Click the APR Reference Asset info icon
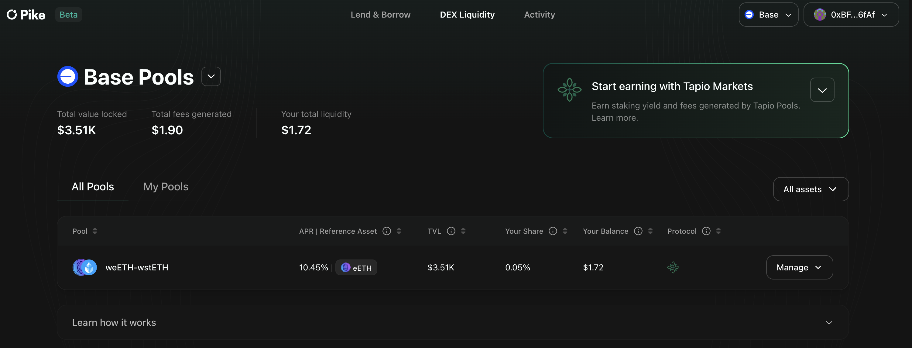 (387, 231)
